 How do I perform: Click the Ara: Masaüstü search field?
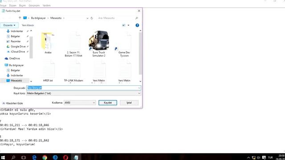point(116,18)
